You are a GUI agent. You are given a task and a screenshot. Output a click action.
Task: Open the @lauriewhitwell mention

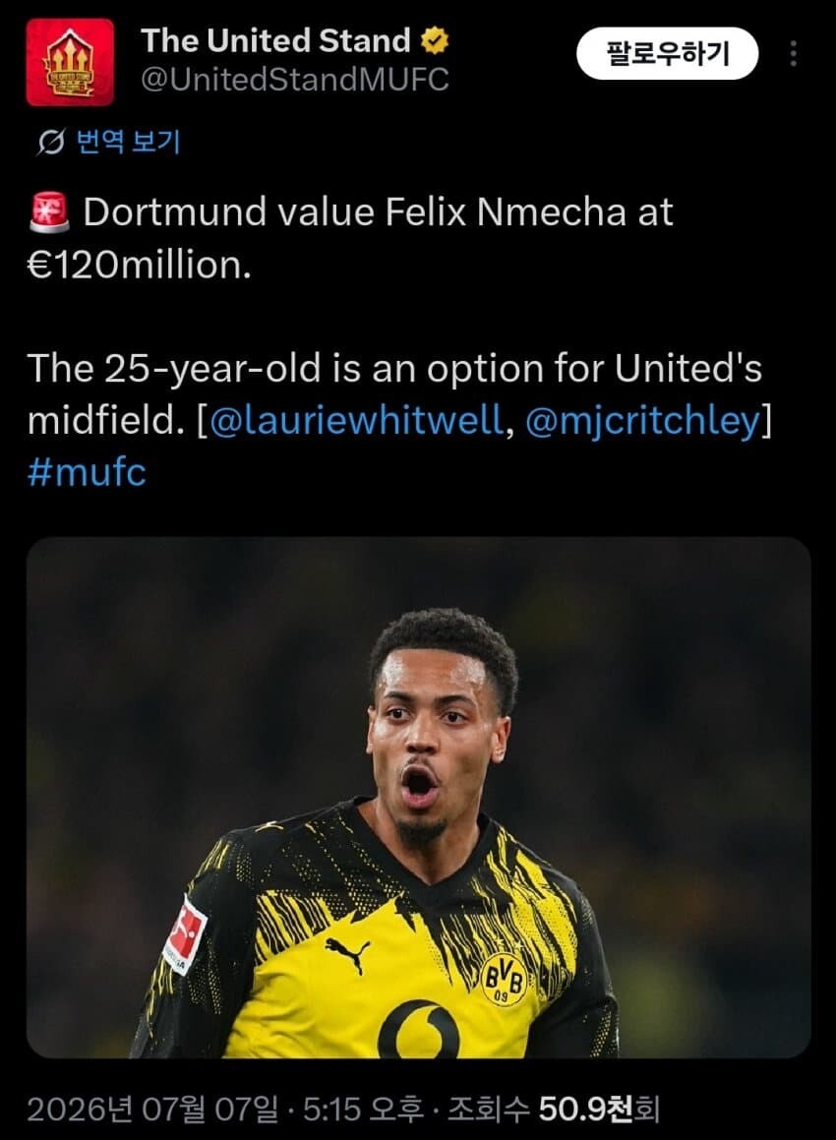click(x=356, y=419)
